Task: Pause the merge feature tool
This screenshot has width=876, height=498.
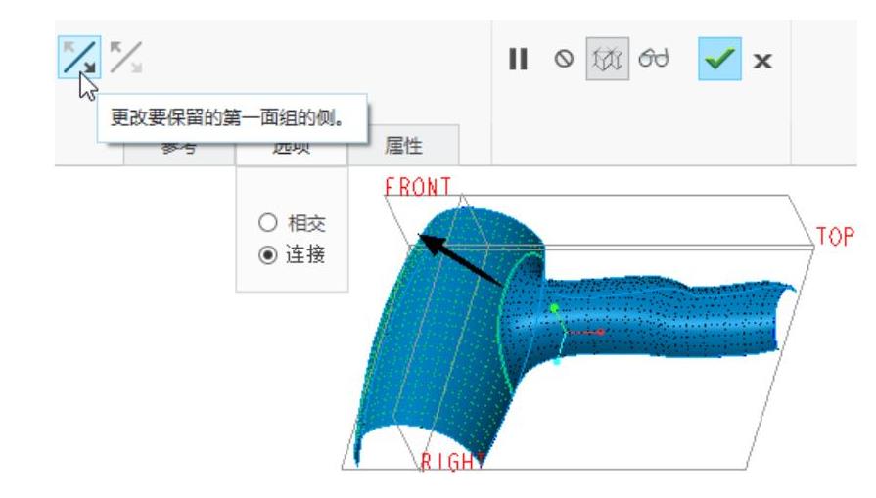Action: tap(518, 59)
